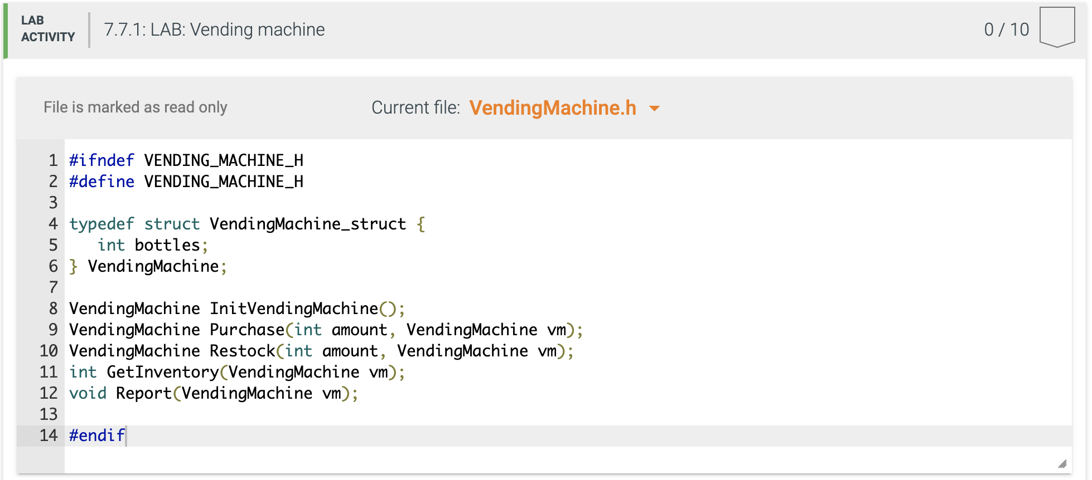Select the LAB ACTIVITY label icon
Viewport: 1092px width, 480px height.
click(47, 29)
